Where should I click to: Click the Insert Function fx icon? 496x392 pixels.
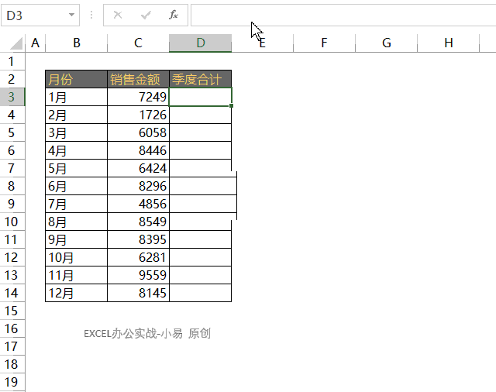tap(174, 15)
